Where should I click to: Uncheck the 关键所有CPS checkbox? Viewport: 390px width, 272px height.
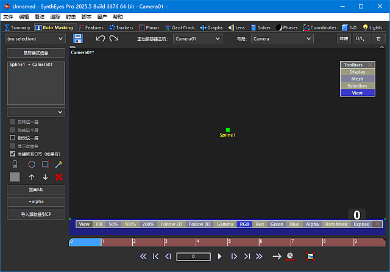tap(13, 154)
